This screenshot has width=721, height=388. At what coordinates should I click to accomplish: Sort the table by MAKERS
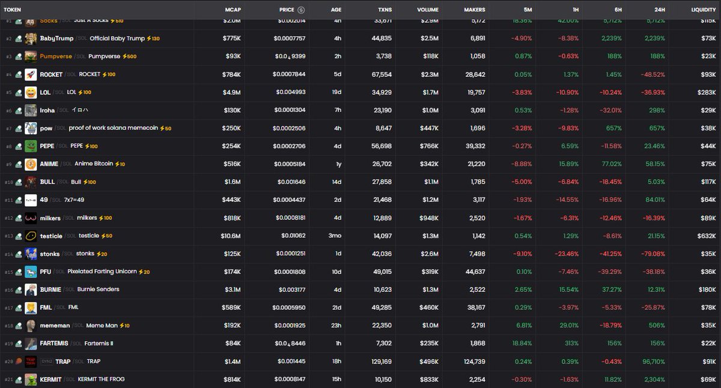[x=475, y=10]
